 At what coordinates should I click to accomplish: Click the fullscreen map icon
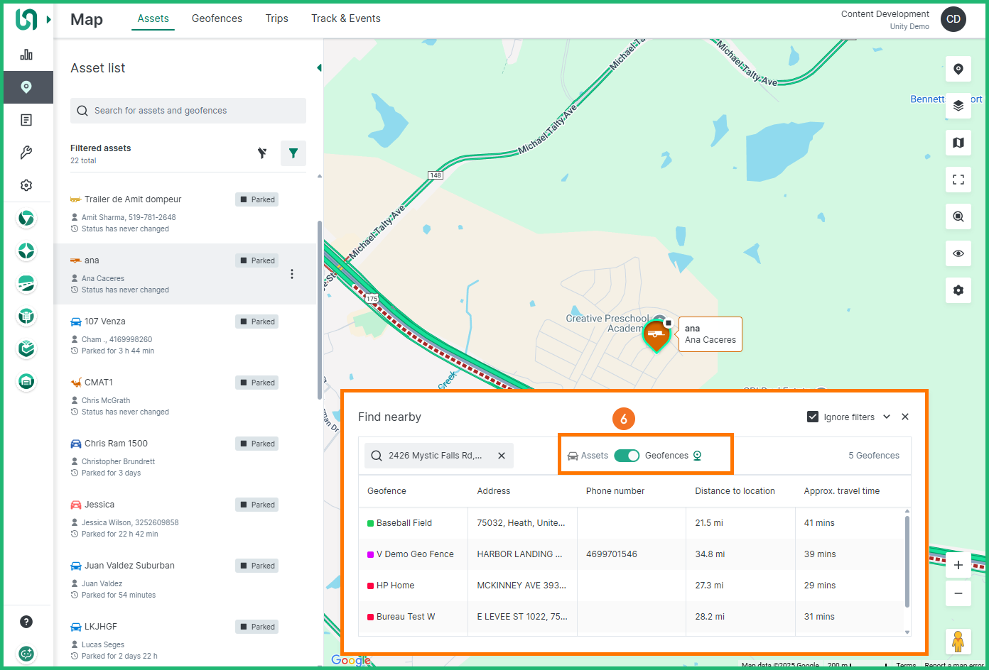(958, 180)
